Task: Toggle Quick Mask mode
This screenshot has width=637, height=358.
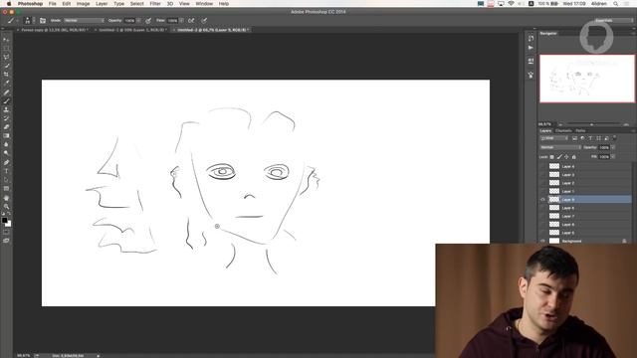Action: (x=6, y=232)
